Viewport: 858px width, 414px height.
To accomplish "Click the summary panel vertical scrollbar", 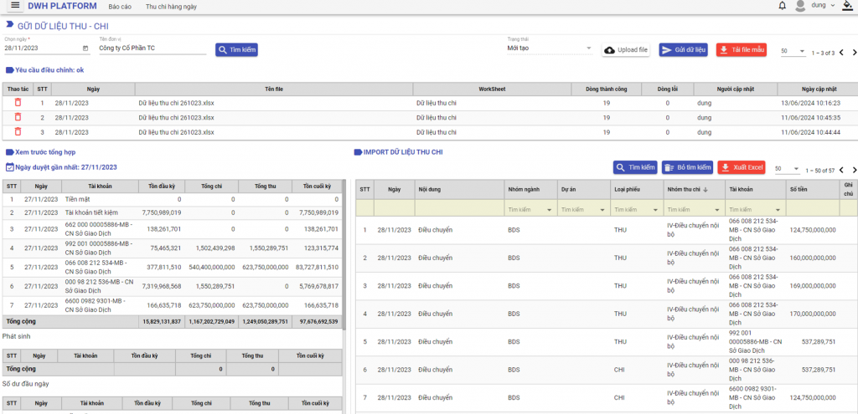I will pyautogui.click(x=344, y=254).
